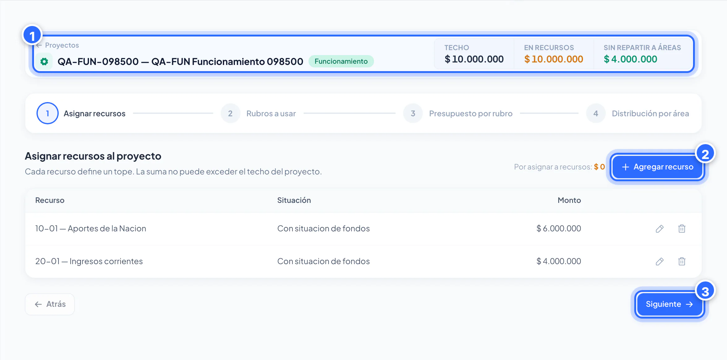This screenshot has height=360, width=727.
Task: Open step 3 Presupuesto por rubro
Action: click(458, 114)
